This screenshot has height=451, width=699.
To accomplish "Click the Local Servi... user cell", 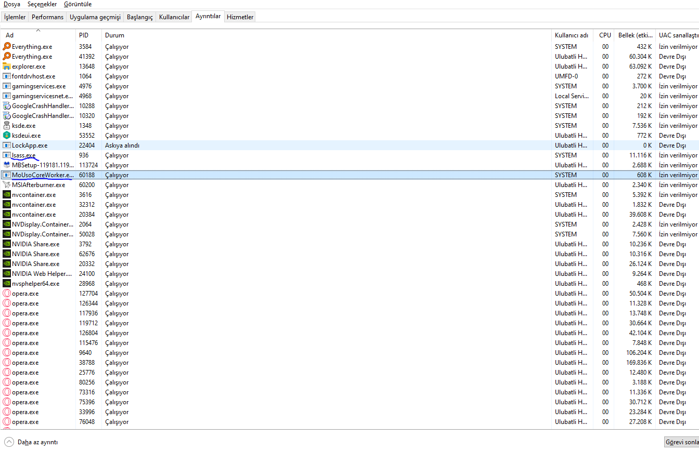I will click(x=572, y=96).
